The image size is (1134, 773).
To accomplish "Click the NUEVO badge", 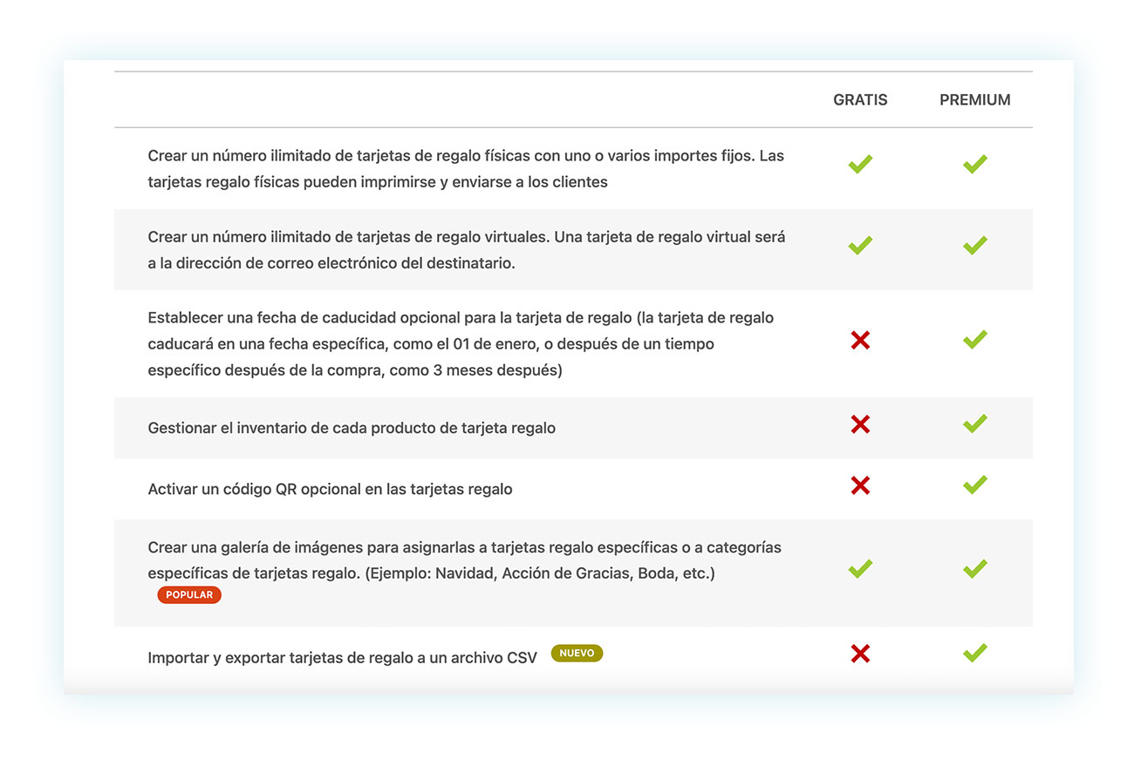I will tap(577, 653).
